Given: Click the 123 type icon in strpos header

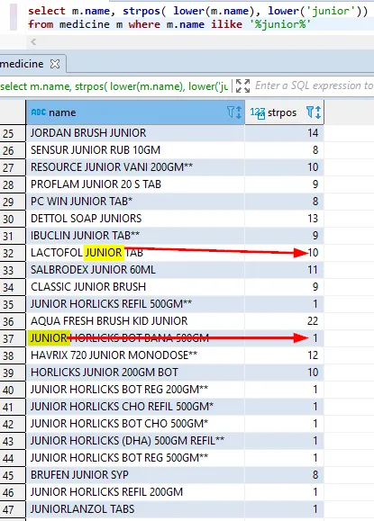Looking at the screenshot, I should pos(258,113).
